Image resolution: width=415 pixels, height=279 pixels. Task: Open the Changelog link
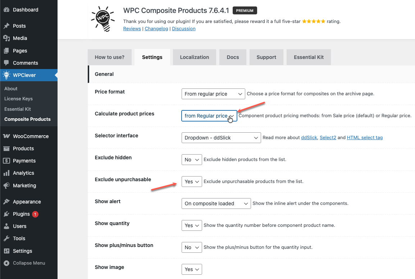tap(156, 29)
